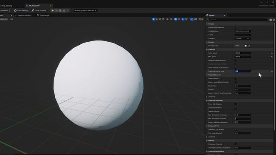Click the Tooltip text field

coord(243,35)
